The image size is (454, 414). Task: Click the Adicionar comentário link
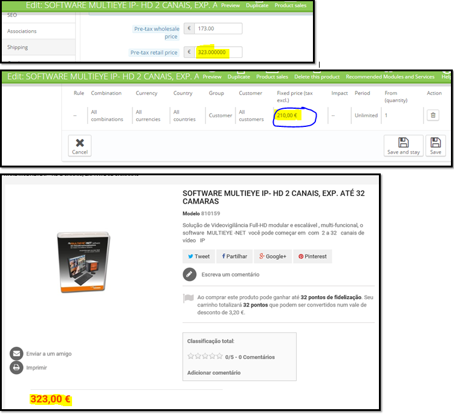pyautogui.click(x=214, y=373)
